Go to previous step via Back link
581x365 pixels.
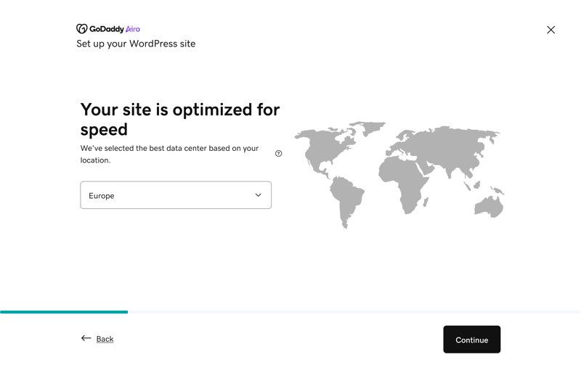coord(105,339)
